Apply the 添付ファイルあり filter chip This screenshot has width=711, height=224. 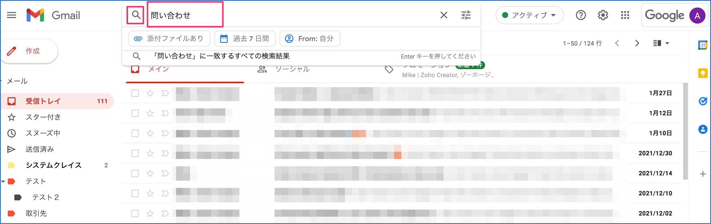(x=169, y=39)
